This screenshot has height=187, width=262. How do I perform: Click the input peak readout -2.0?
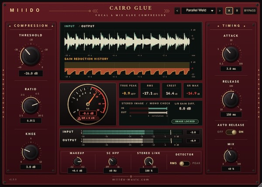(193, 132)
